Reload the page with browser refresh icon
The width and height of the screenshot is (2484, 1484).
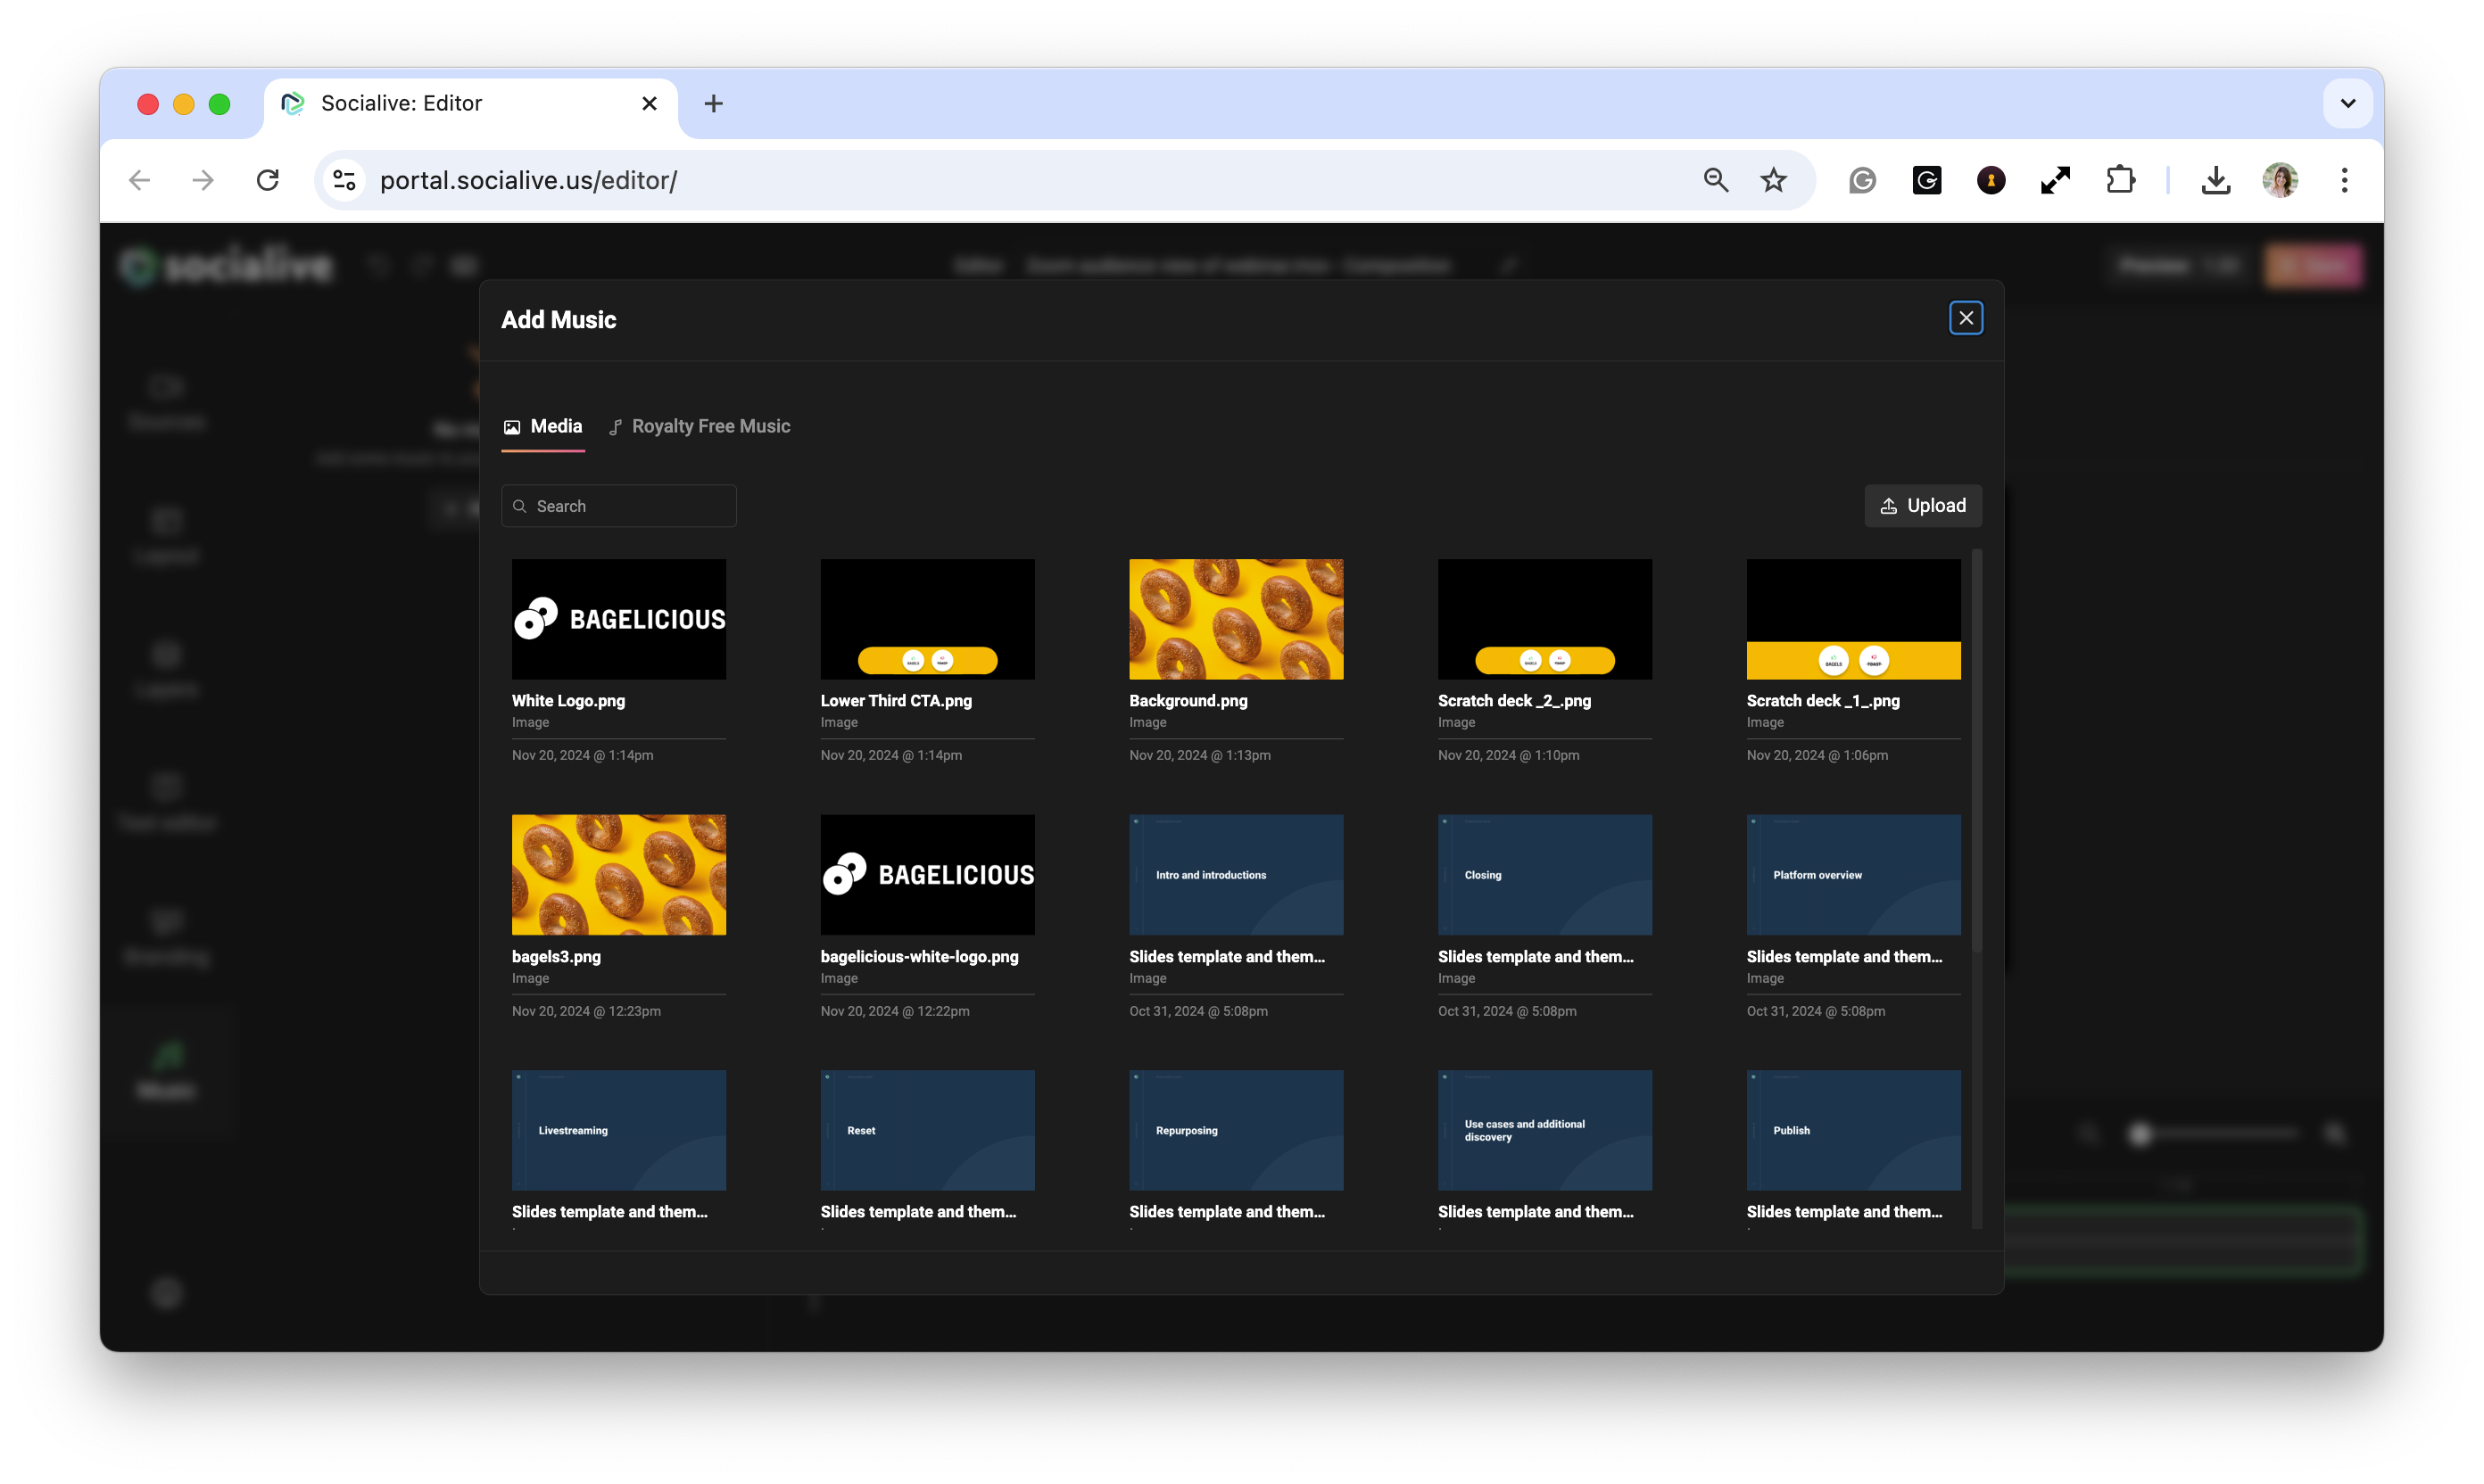(x=268, y=180)
